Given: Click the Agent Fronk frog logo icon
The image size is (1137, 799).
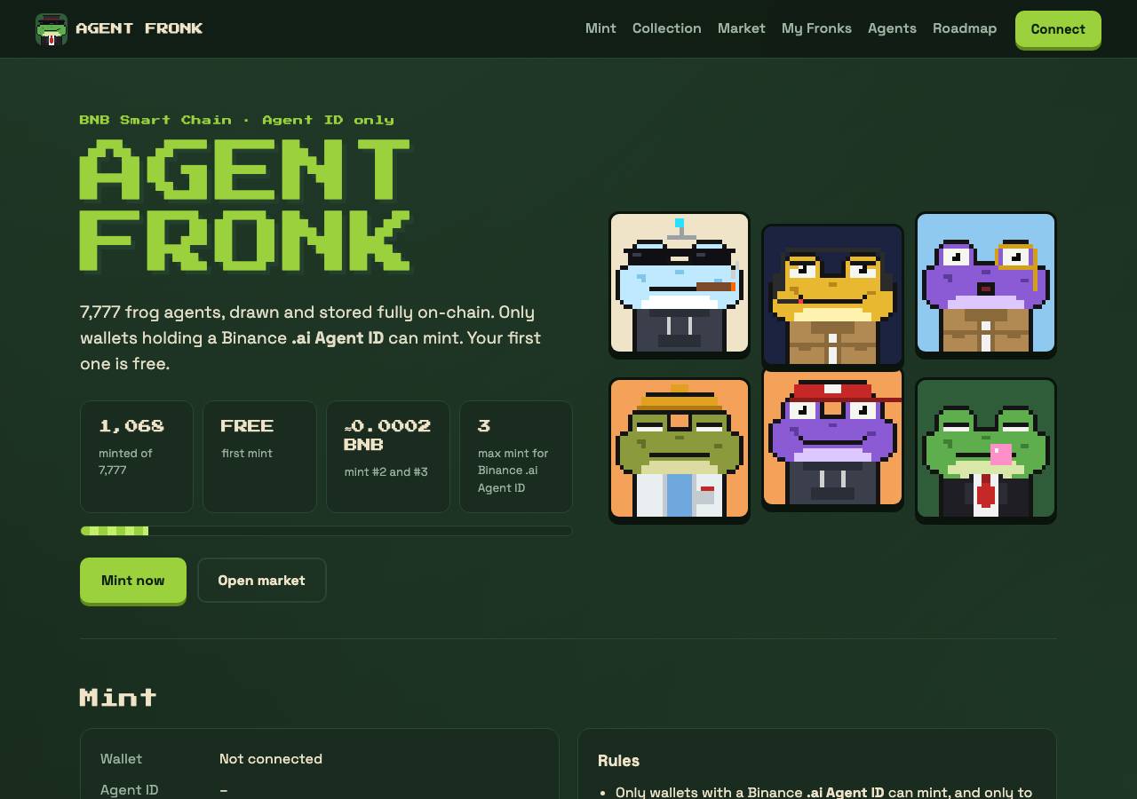Looking at the screenshot, I should click(52, 29).
